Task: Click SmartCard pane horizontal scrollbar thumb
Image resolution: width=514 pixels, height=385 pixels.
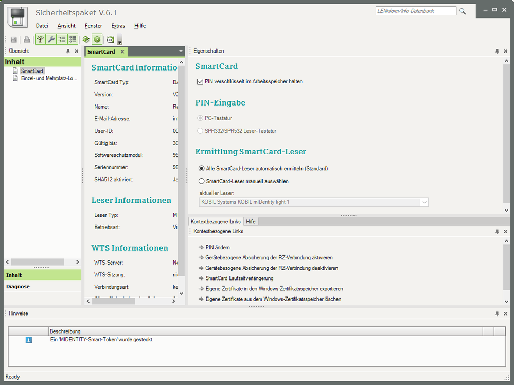Action: point(114,301)
